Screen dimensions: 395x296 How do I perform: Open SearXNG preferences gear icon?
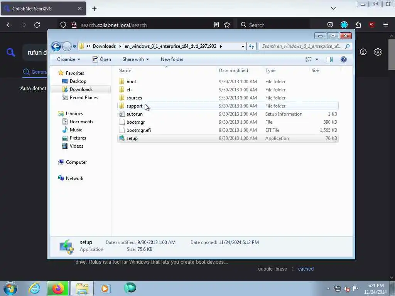pos(378,52)
